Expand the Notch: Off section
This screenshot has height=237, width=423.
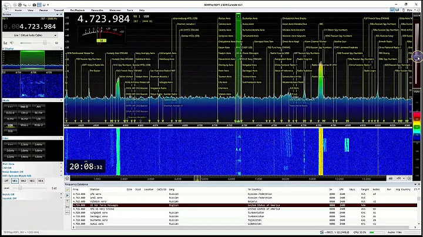pyautogui.click(x=61, y=194)
